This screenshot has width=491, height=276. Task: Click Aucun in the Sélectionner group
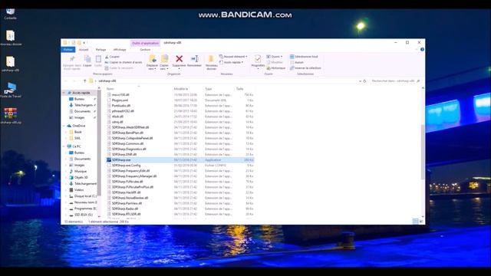coord(297,62)
